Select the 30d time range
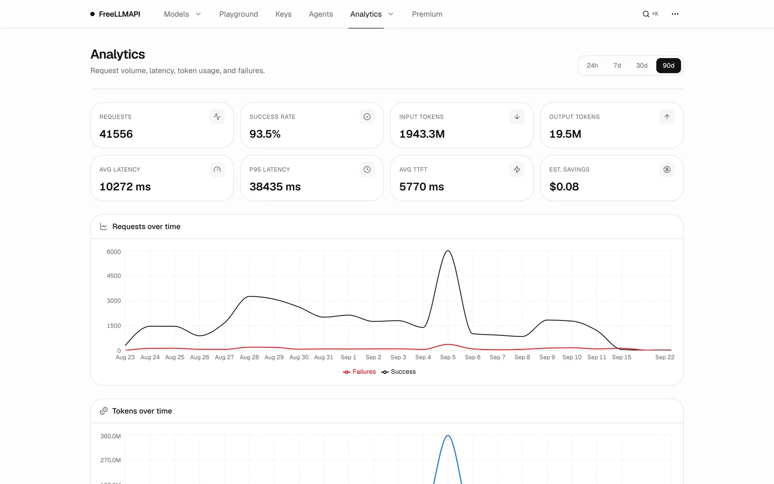Image resolution: width=774 pixels, height=484 pixels. point(642,65)
